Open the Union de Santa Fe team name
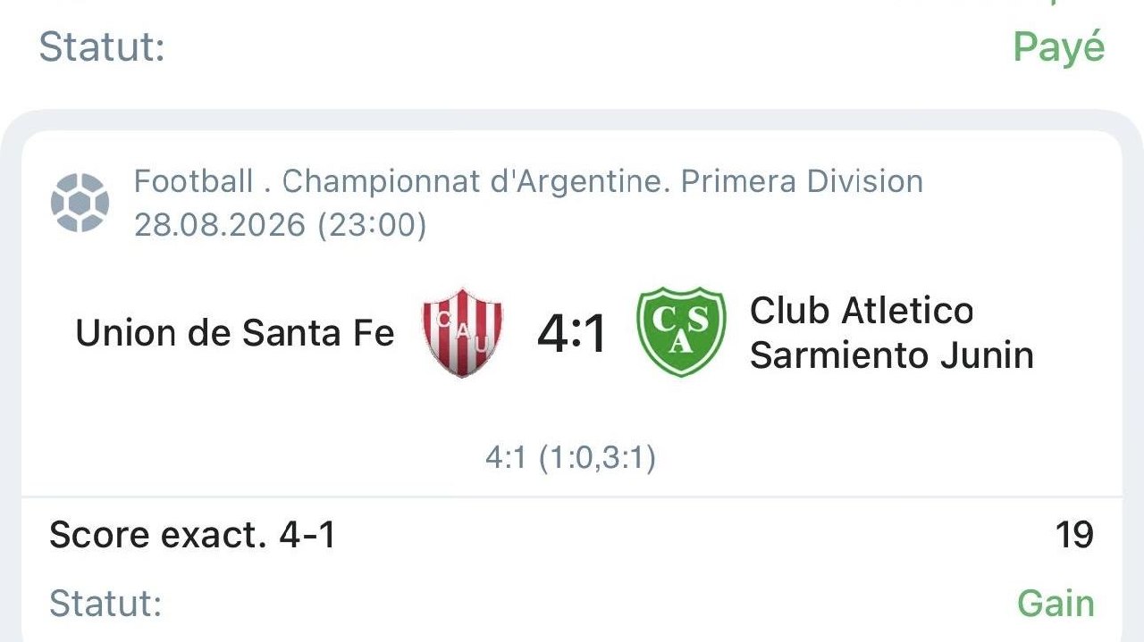 pyautogui.click(x=235, y=333)
